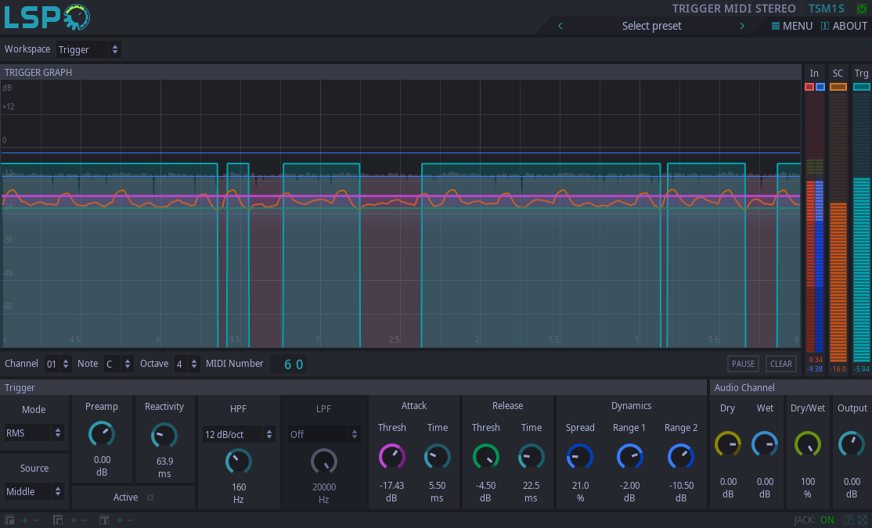Open the HPF slope dropdown showing 12 dB/oct
This screenshot has height=528, width=872.
[x=238, y=433]
